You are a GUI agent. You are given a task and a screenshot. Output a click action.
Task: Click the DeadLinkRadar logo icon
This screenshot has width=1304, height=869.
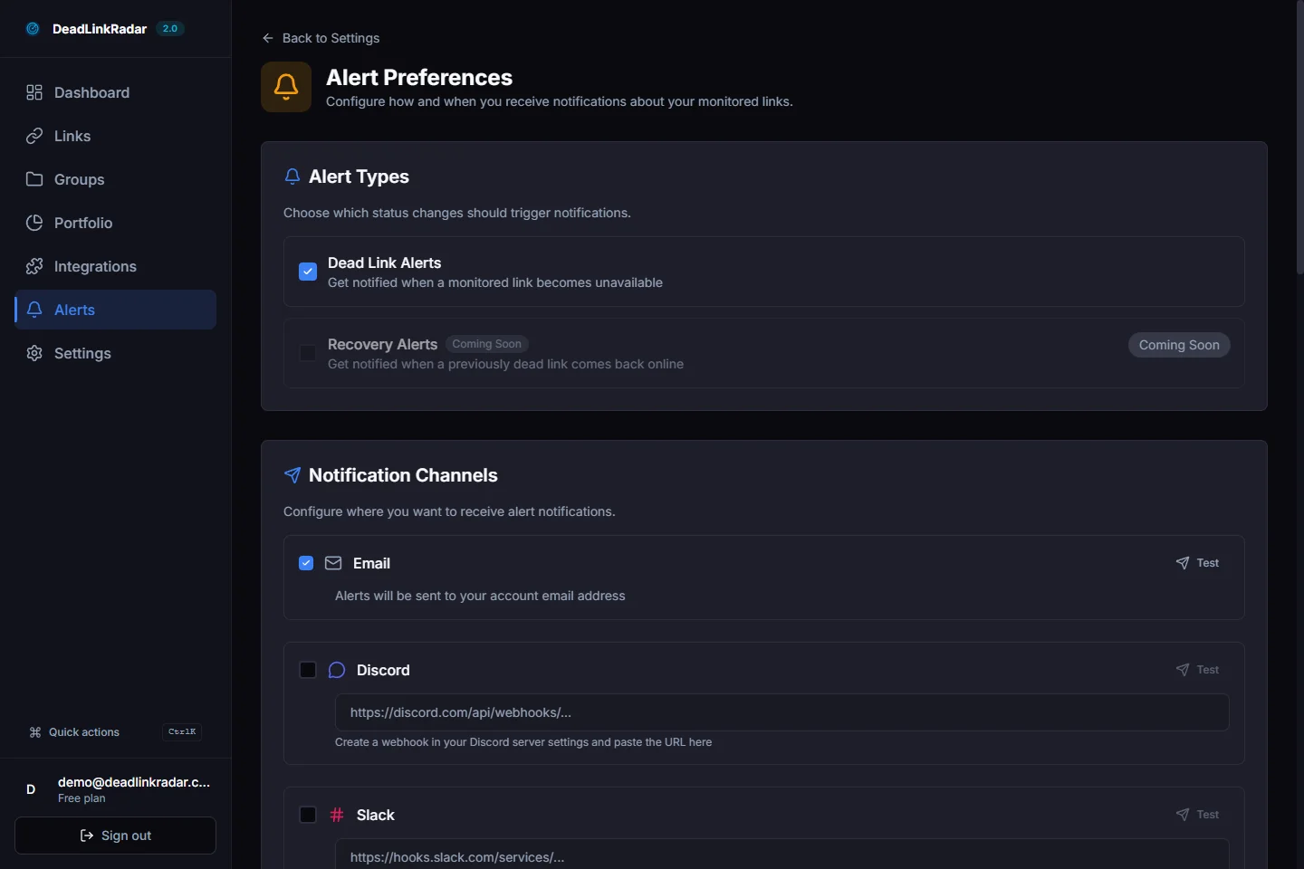pyautogui.click(x=33, y=29)
